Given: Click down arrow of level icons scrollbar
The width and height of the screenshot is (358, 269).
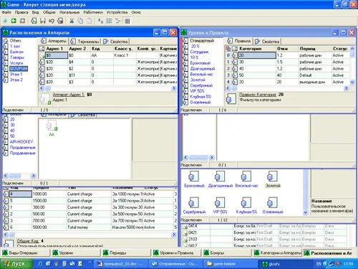Looking at the screenshot, I should 306,212.
